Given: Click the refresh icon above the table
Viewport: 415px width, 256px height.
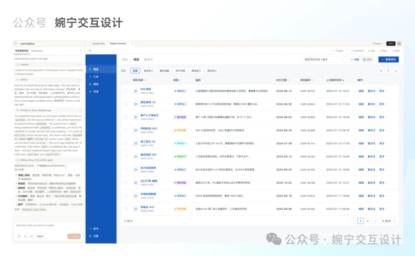Looking at the screenshot, I should coord(381,71).
